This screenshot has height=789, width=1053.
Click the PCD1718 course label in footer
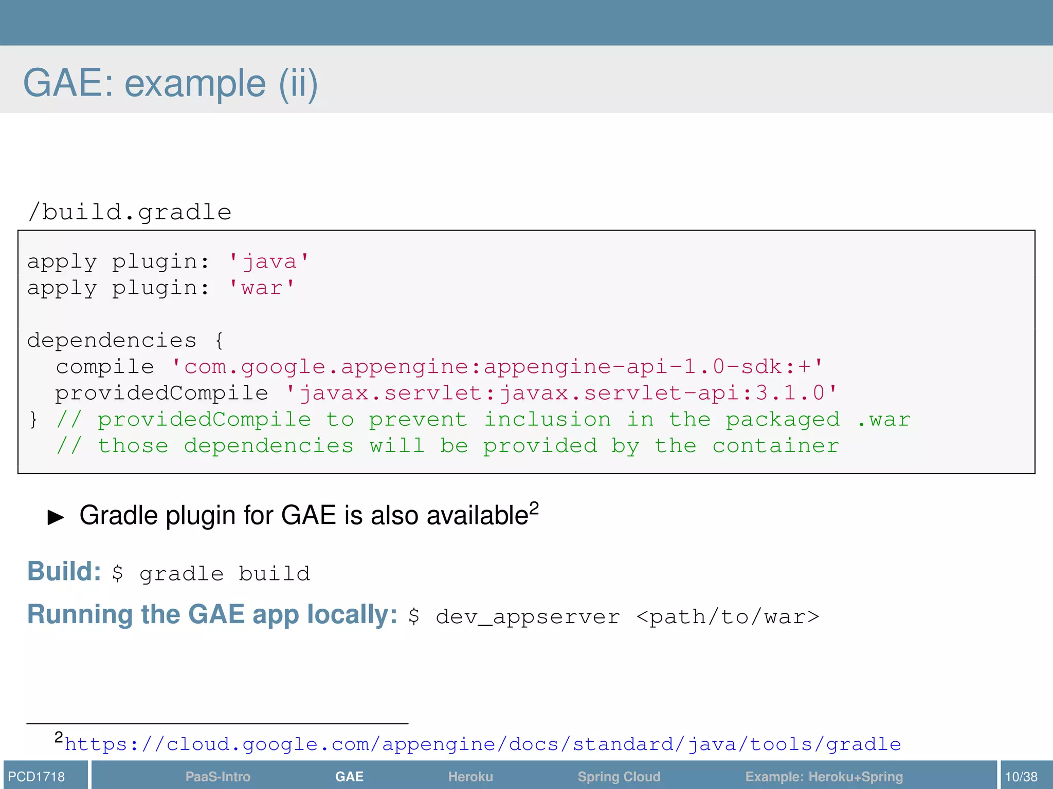tap(37, 776)
